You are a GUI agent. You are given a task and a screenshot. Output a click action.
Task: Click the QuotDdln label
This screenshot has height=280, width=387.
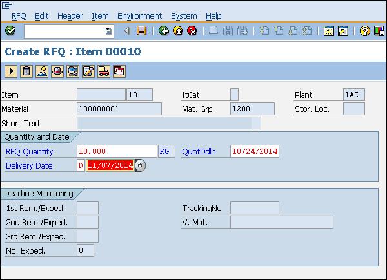pos(199,151)
